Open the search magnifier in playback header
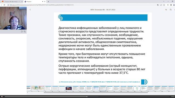 pyautogui.click(x=171, y=10)
